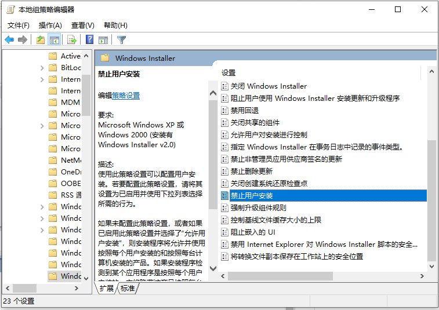Click the Forward arrow toolbar icon
The image size is (439, 310).
click(x=23, y=40)
